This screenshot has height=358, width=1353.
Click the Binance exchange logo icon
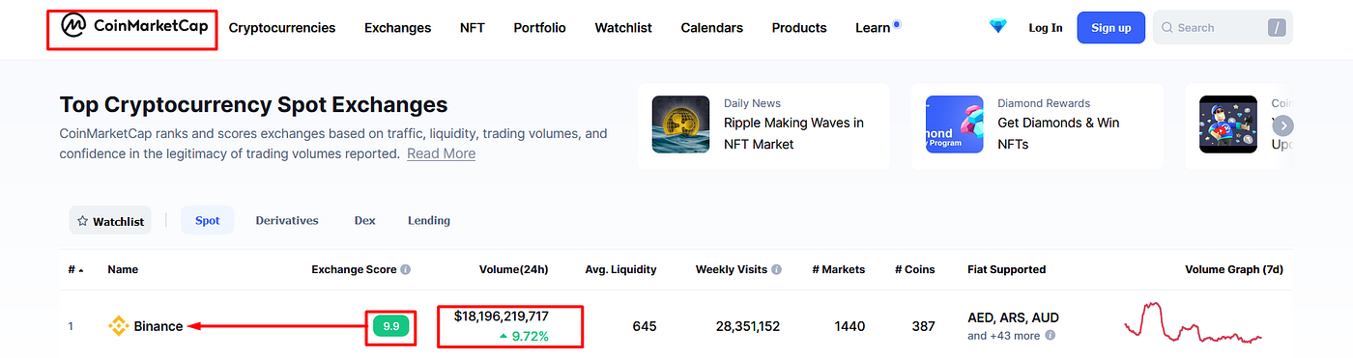pyautogui.click(x=118, y=326)
